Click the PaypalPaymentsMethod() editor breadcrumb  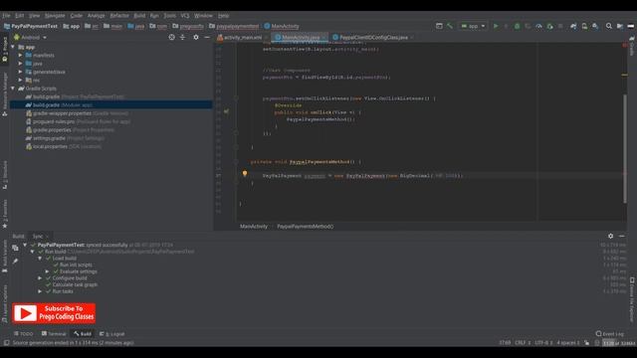point(306,227)
